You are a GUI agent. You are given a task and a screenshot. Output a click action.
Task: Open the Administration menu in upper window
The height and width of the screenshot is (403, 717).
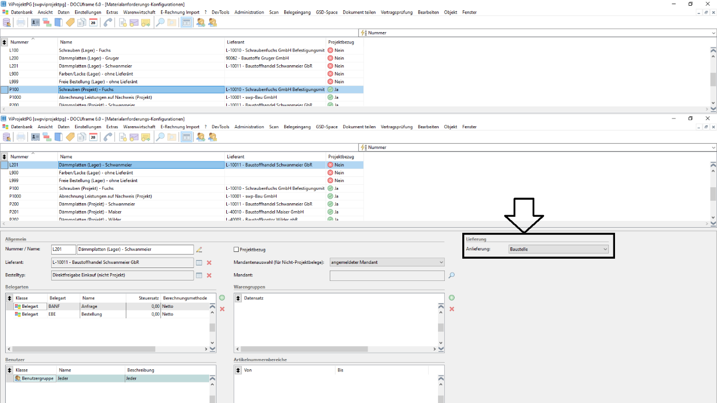pyautogui.click(x=249, y=12)
